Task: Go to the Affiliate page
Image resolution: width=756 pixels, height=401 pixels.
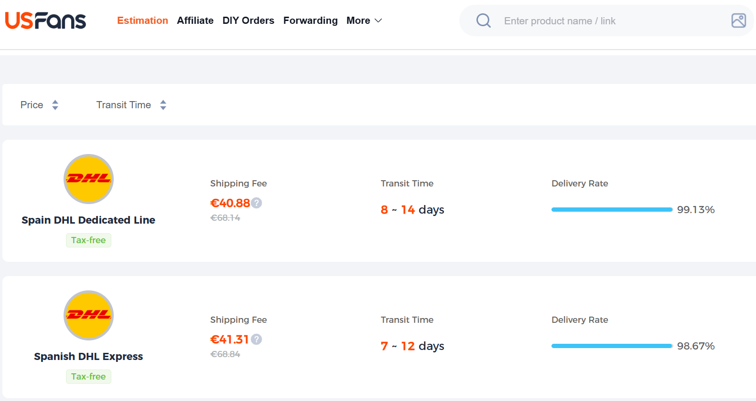Action: click(195, 21)
